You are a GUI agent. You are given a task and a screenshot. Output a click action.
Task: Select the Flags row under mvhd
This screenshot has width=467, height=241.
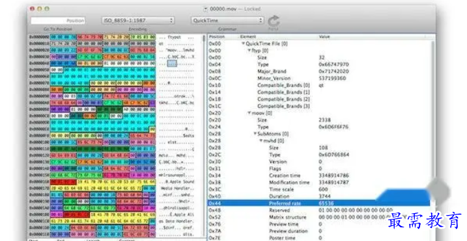(x=318, y=168)
